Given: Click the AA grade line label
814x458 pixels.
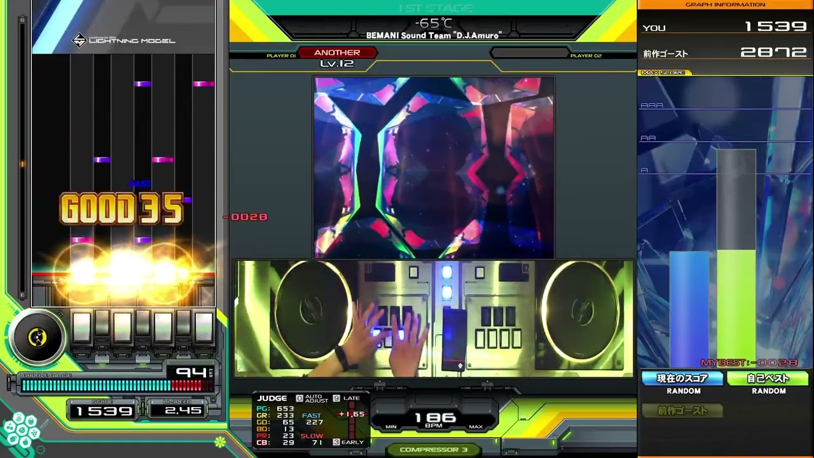Looking at the screenshot, I should coord(648,138).
